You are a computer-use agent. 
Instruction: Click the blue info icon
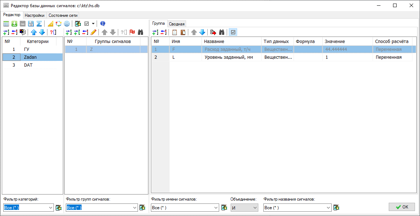point(103,24)
